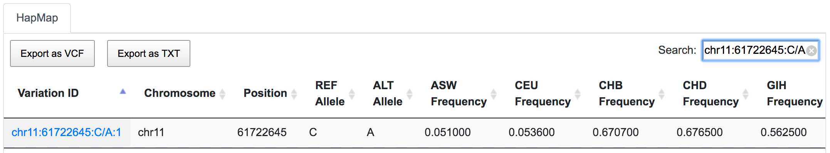
Task: Click the GIH Frequency column header
Action: [x=795, y=93]
